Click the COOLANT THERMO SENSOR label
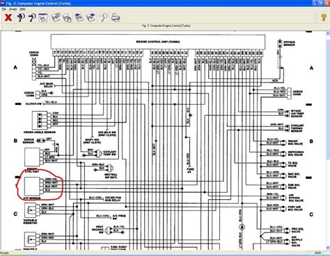The width and height of the screenshot is (330, 256). 297,128
